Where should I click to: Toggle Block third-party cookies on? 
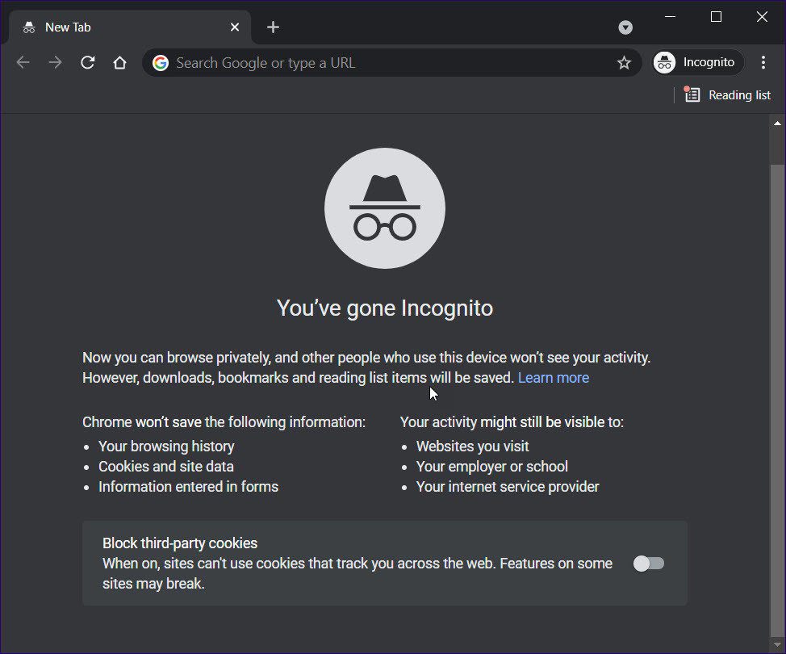[648, 563]
